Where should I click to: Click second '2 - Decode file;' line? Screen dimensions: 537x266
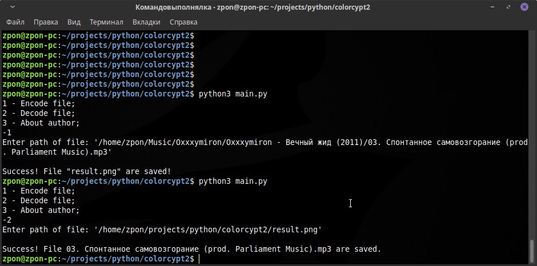(39, 200)
